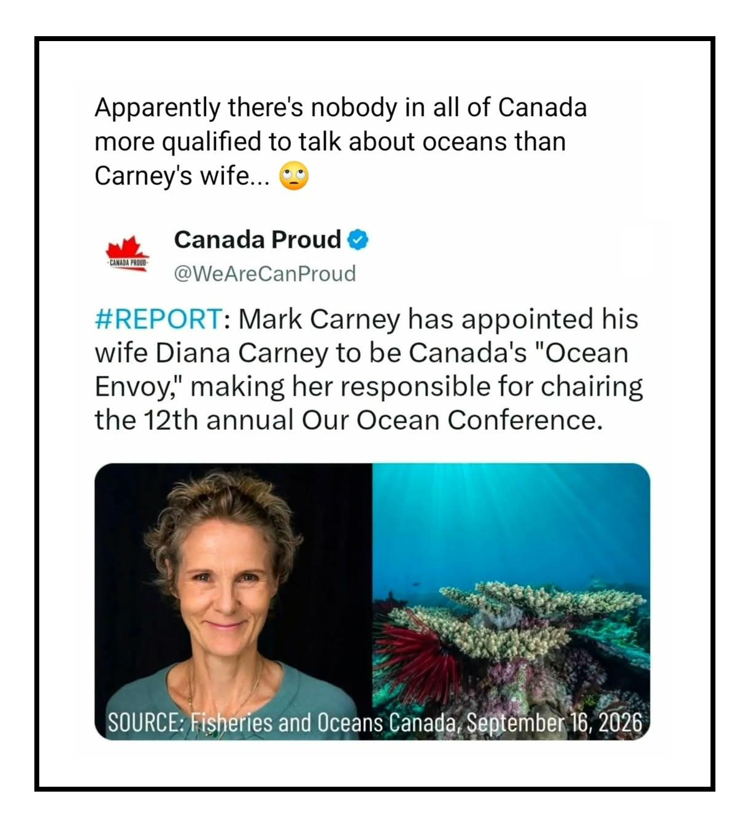Open the @WeAreCanProud handle
The width and height of the screenshot is (751, 818).
265,273
